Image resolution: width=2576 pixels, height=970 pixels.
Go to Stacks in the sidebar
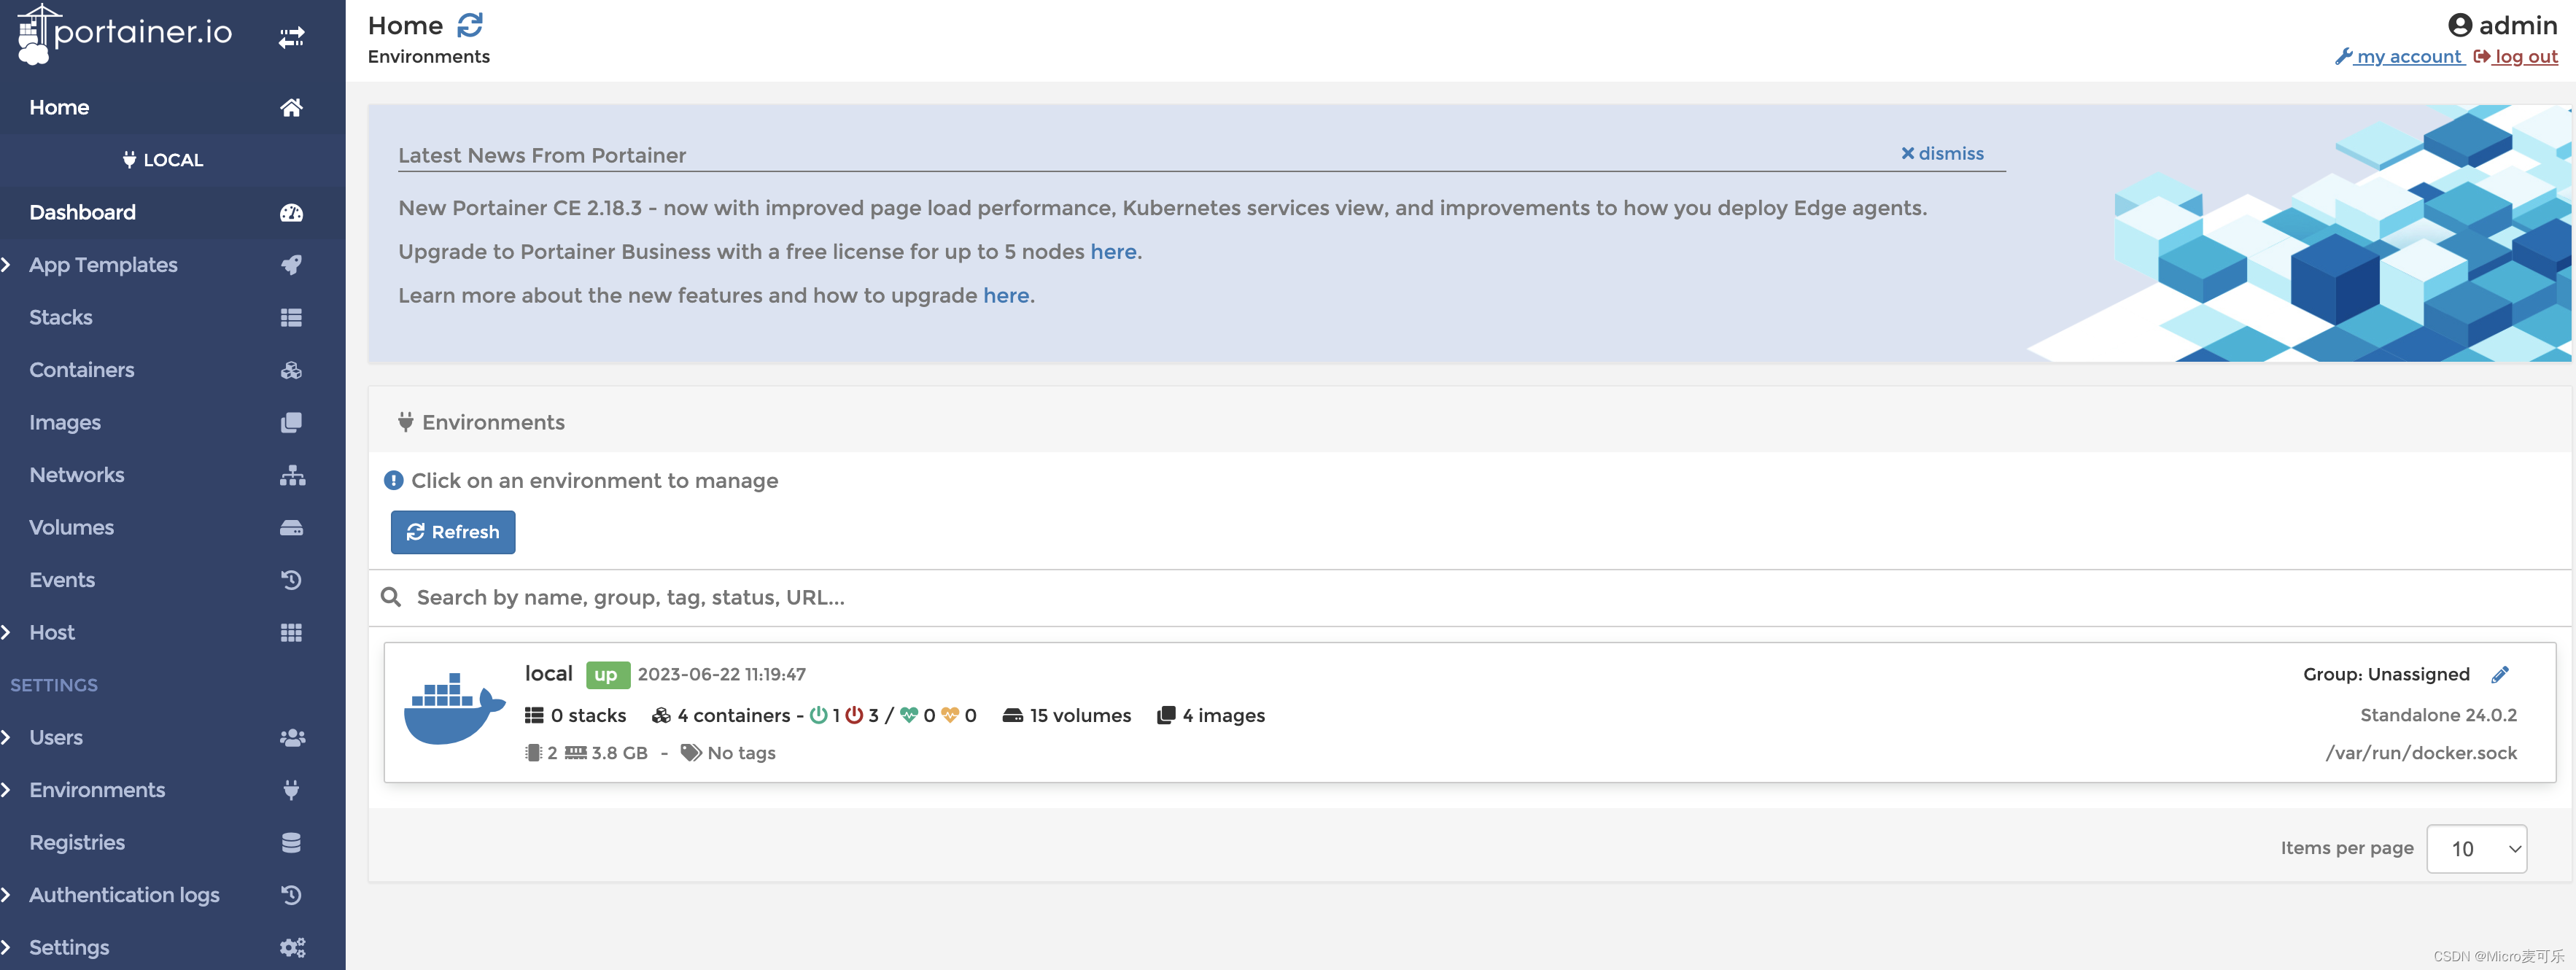point(173,317)
